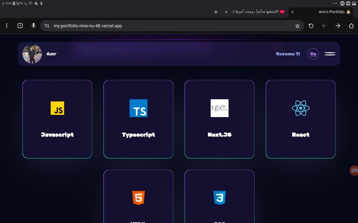Click the Resume ?! link

pos(288,54)
